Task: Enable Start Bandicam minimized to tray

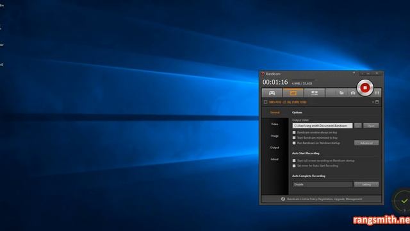Action: (x=294, y=138)
